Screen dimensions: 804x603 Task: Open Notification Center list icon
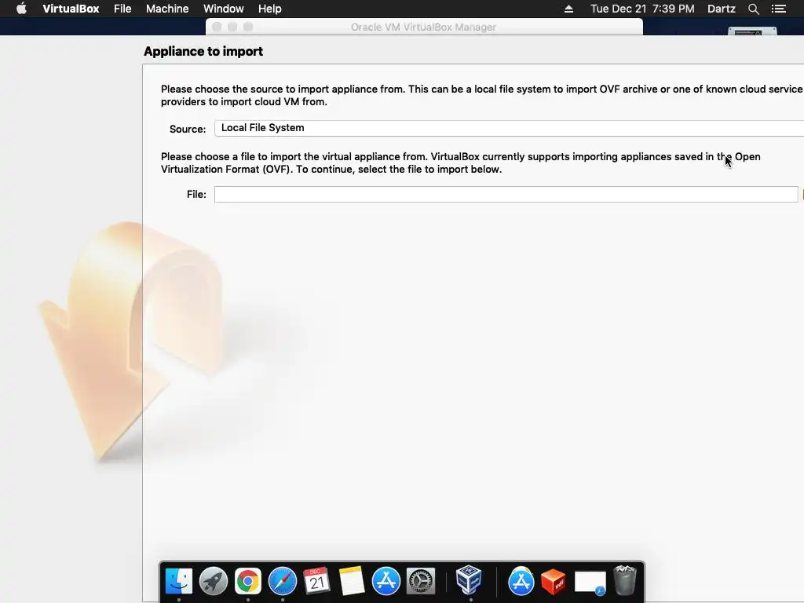pos(779,9)
